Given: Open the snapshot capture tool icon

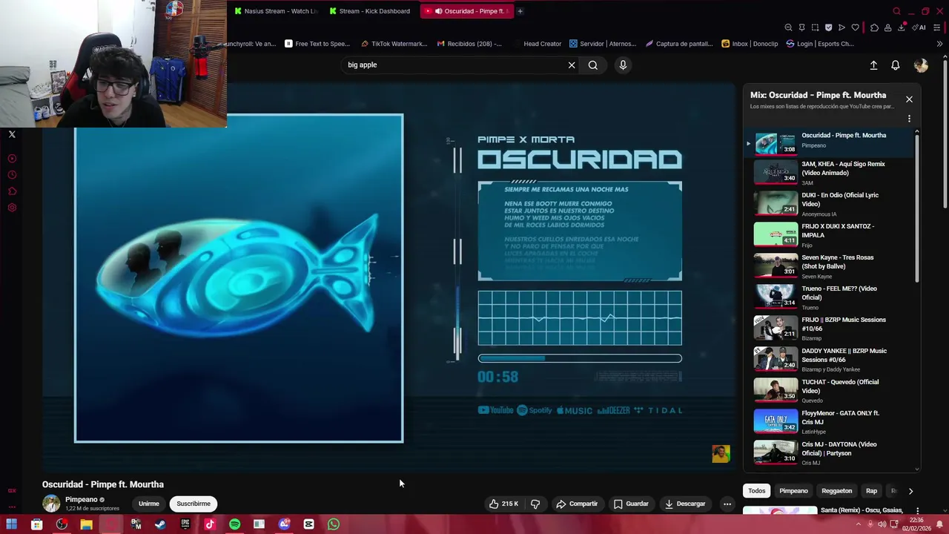Looking at the screenshot, I should [x=815, y=27].
